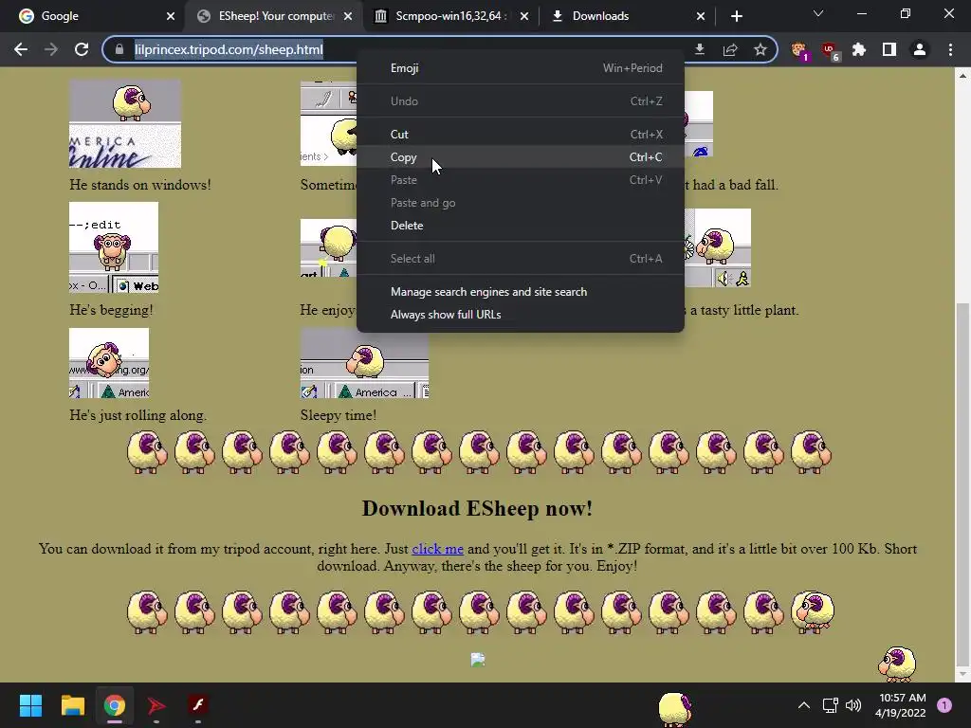The width and height of the screenshot is (971, 728).
Task: Click the page vertical scrollbar thumb
Action: 962,484
